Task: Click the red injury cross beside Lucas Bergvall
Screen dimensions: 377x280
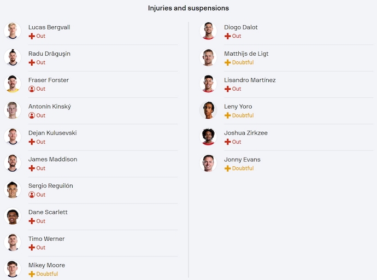Action: pyautogui.click(x=32, y=36)
